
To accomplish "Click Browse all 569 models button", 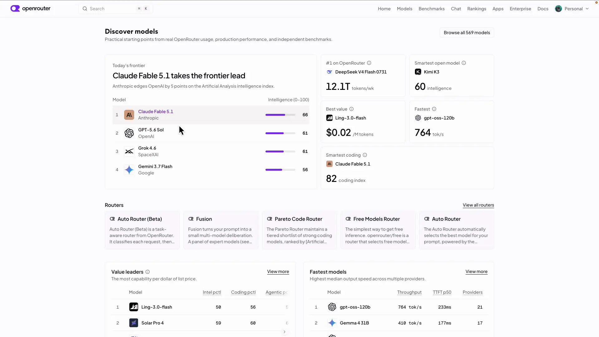I will (467, 32).
